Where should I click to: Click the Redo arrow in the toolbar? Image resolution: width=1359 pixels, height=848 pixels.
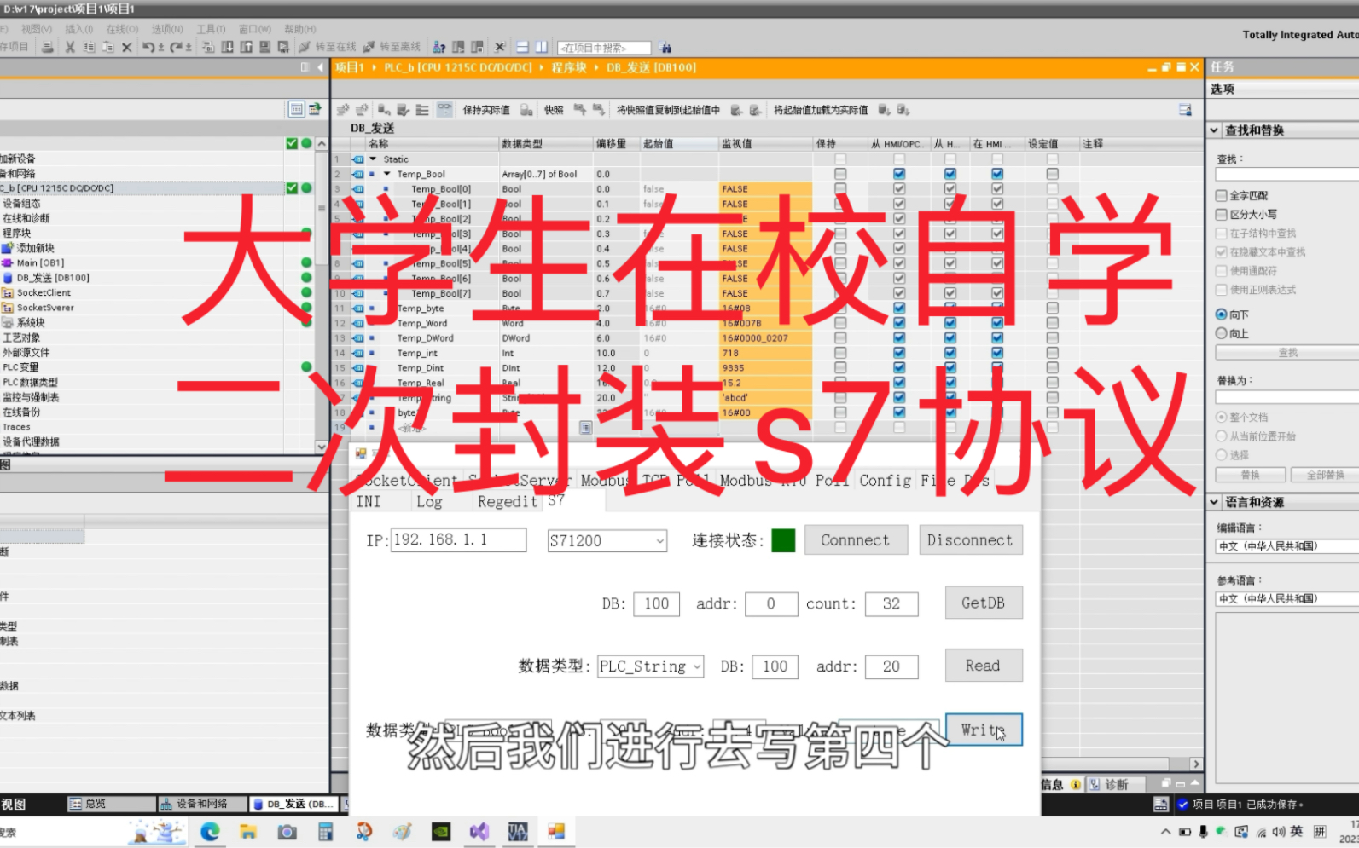click(177, 48)
